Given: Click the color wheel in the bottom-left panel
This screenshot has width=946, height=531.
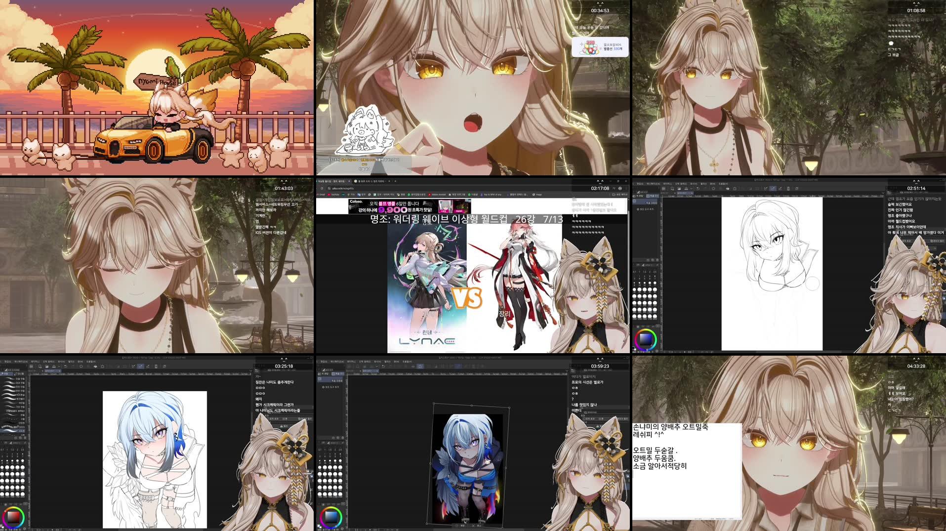Looking at the screenshot, I should 14,516.
